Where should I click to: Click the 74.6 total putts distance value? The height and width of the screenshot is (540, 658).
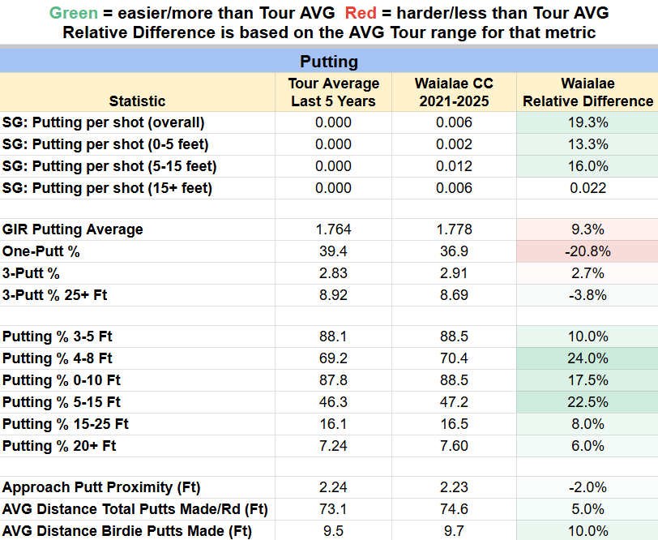[x=453, y=509]
